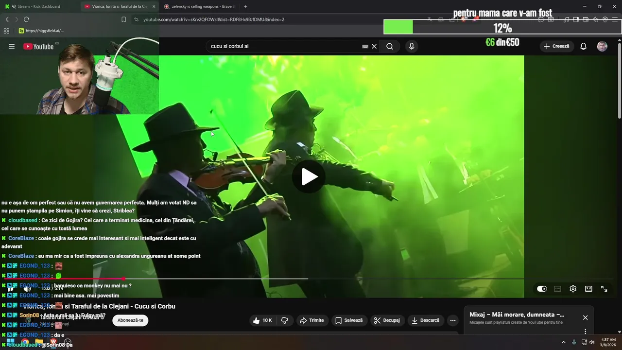This screenshot has height=350, width=622.
Task: Open the YouTube hamburger guide menu
Action: tap(12, 46)
